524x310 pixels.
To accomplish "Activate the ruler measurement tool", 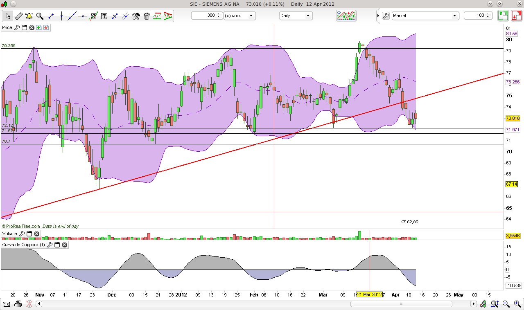I will [18, 16].
